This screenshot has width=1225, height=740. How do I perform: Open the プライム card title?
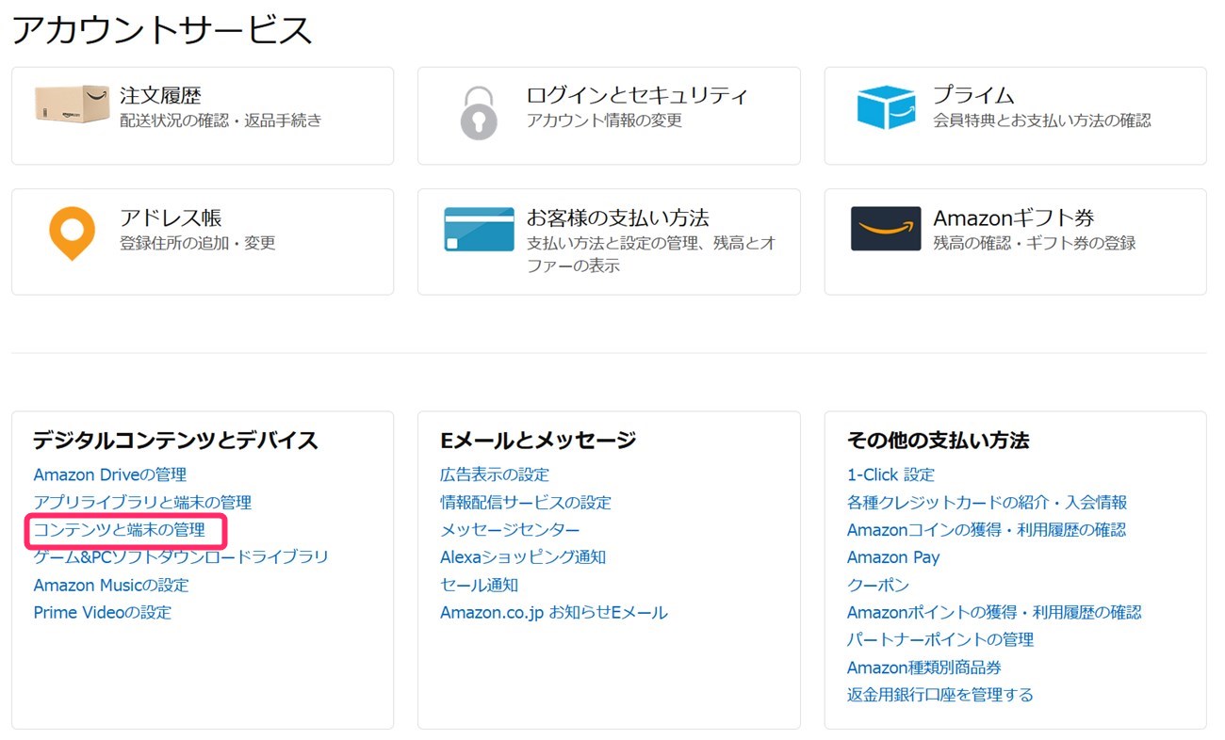[973, 95]
